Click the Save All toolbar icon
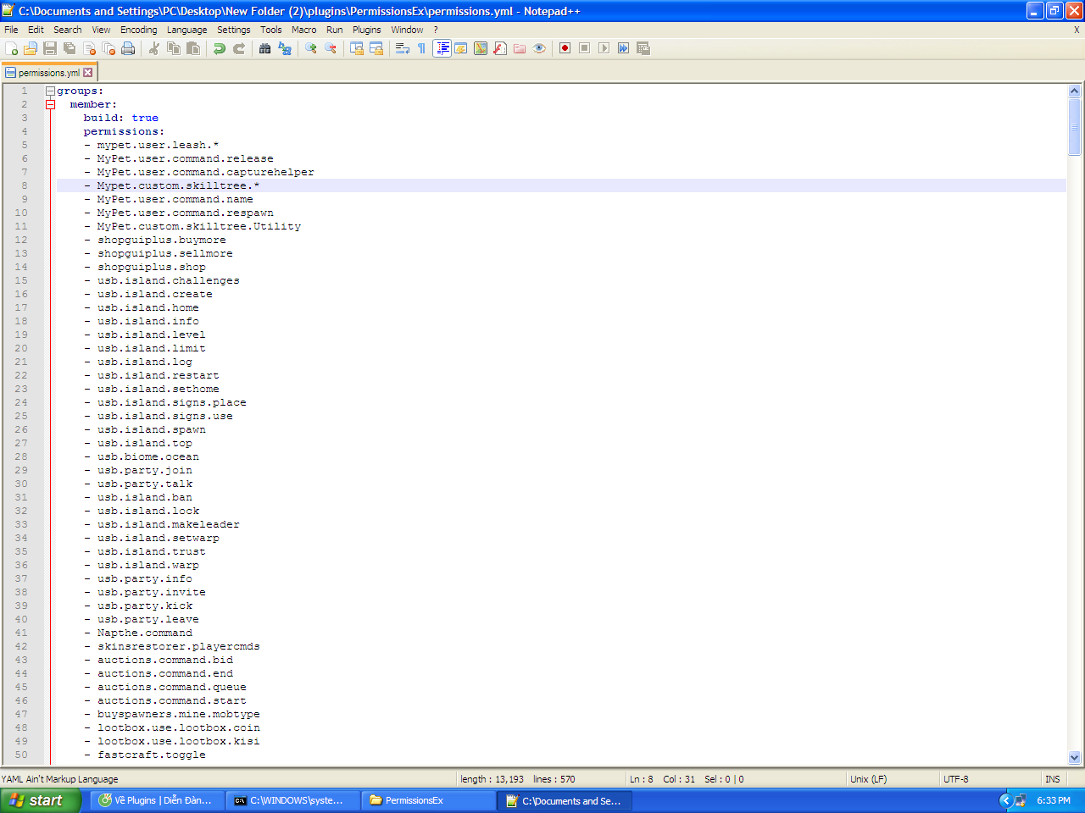The height and width of the screenshot is (813, 1085). (70, 48)
